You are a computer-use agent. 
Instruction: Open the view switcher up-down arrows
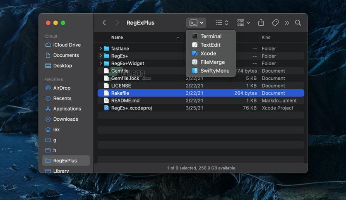point(227,23)
